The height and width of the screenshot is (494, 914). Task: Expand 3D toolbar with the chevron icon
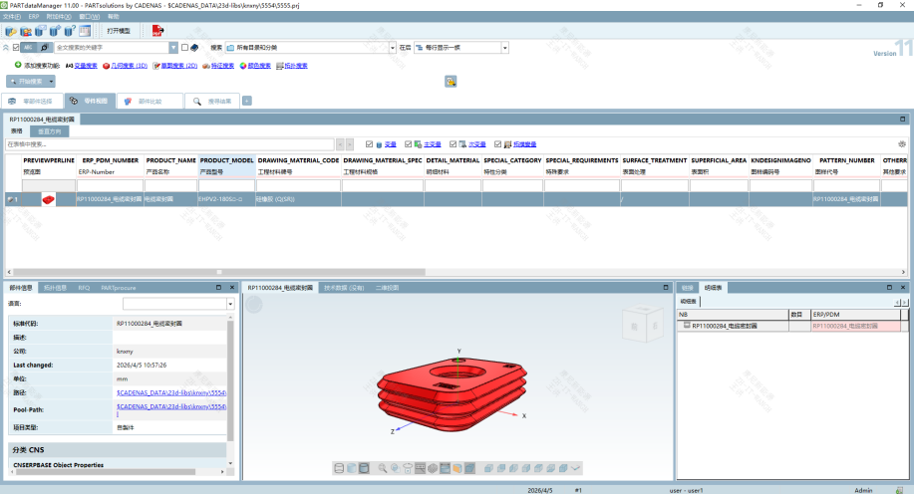coord(576,468)
